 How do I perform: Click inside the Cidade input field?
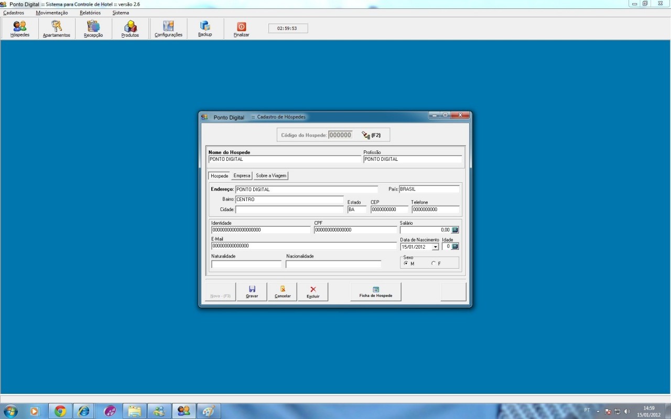(289, 209)
